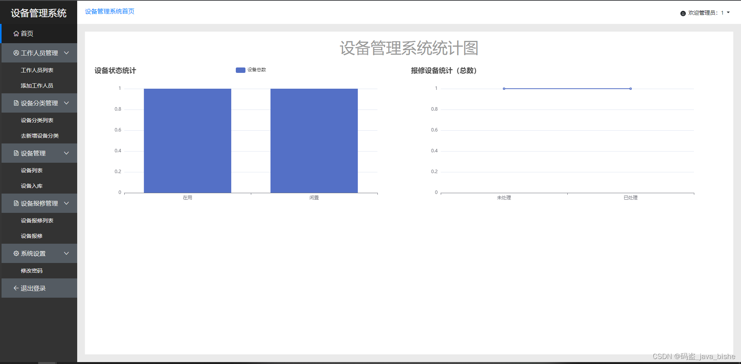
Task: Collapse the 设备分类管理 section chevron
Action: [x=66, y=103]
